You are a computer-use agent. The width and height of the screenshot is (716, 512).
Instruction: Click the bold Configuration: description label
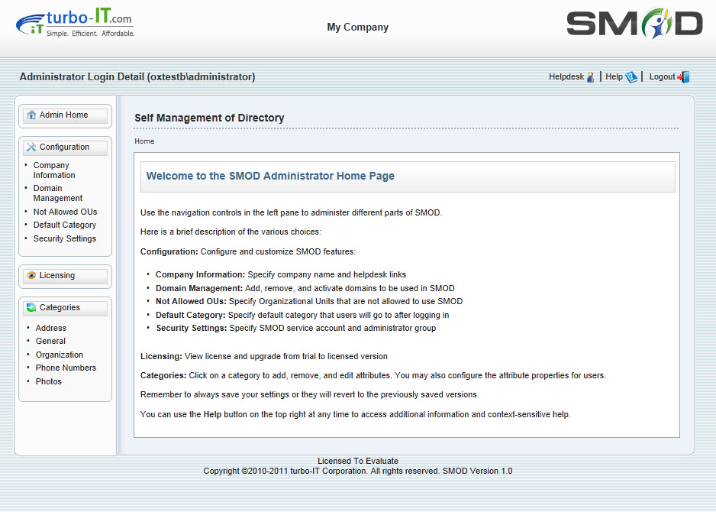click(169, 251)
